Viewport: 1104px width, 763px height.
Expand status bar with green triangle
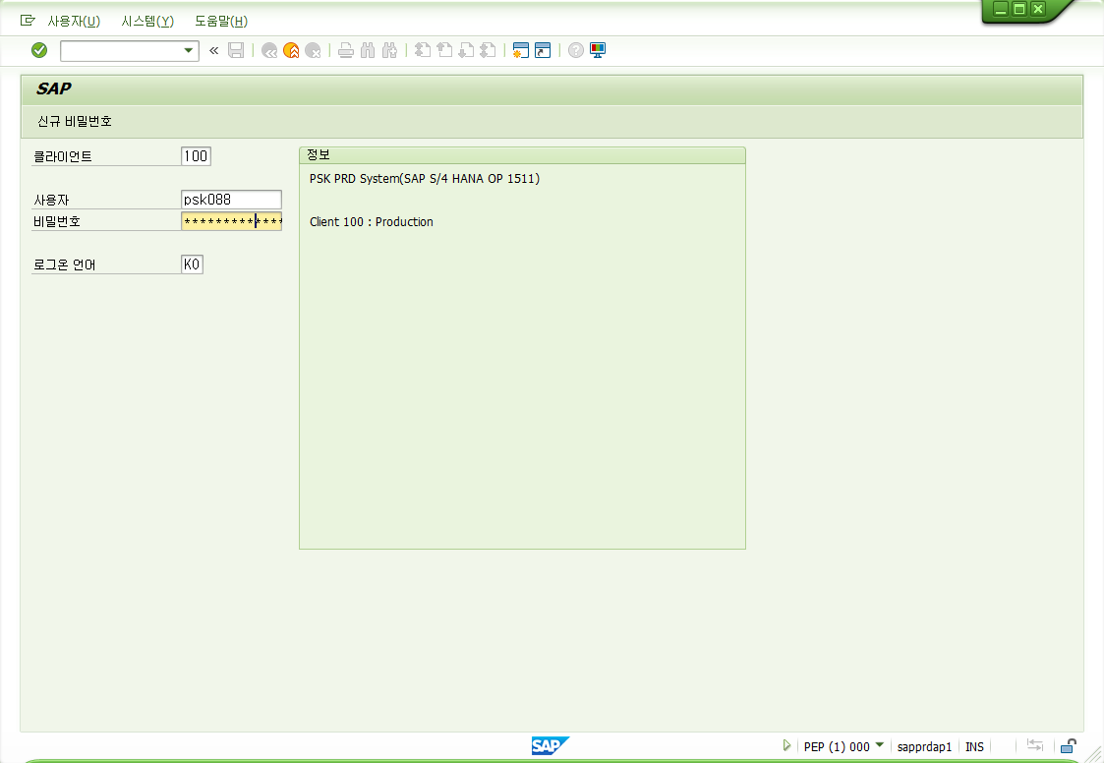[786, 746]
